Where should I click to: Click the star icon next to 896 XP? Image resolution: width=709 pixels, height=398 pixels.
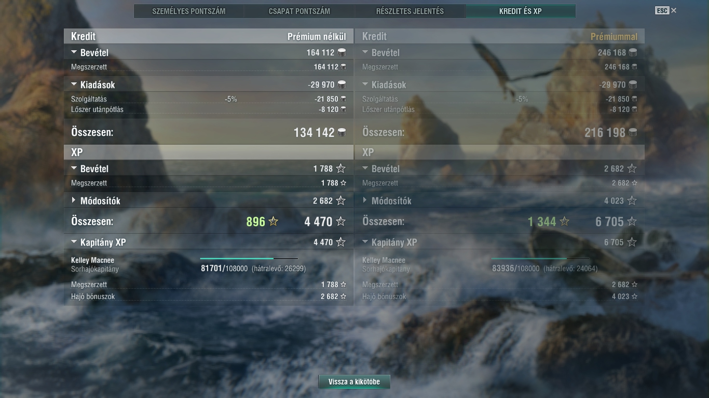pos(273,222)
